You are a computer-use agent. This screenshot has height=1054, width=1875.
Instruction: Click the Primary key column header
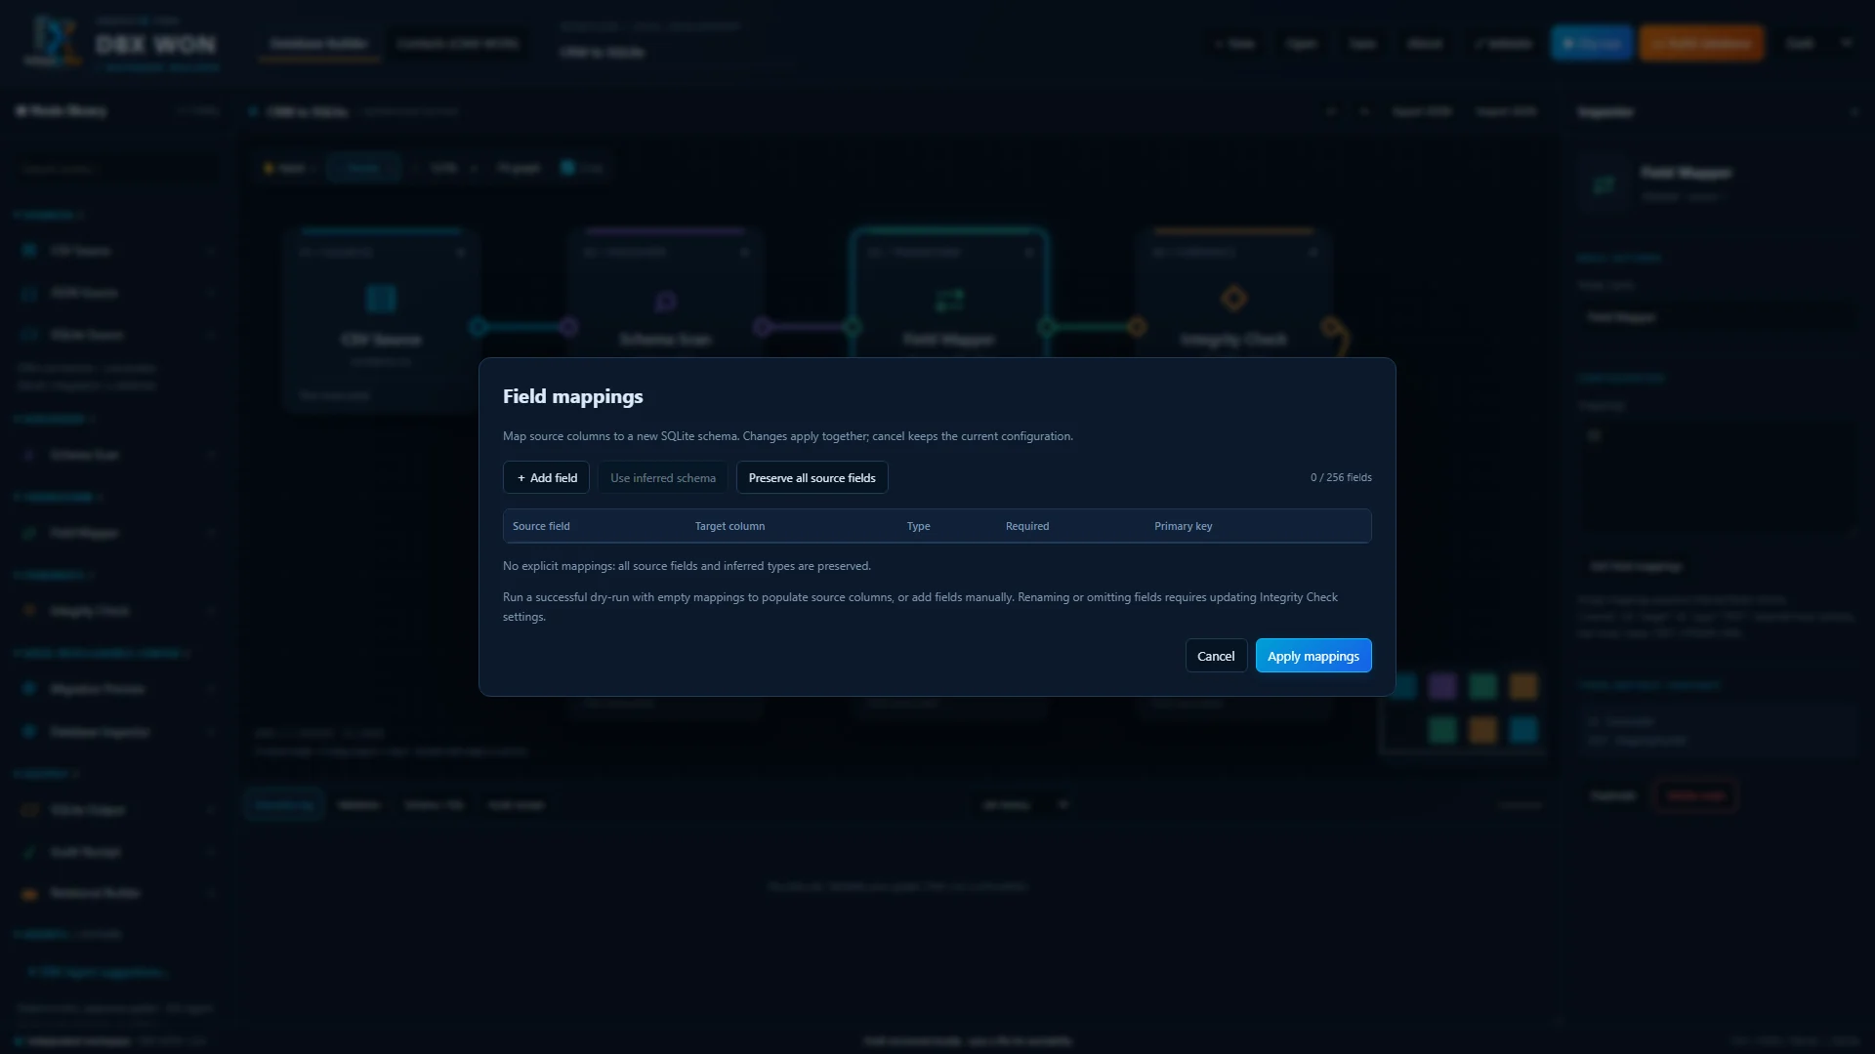(1183, 526)
